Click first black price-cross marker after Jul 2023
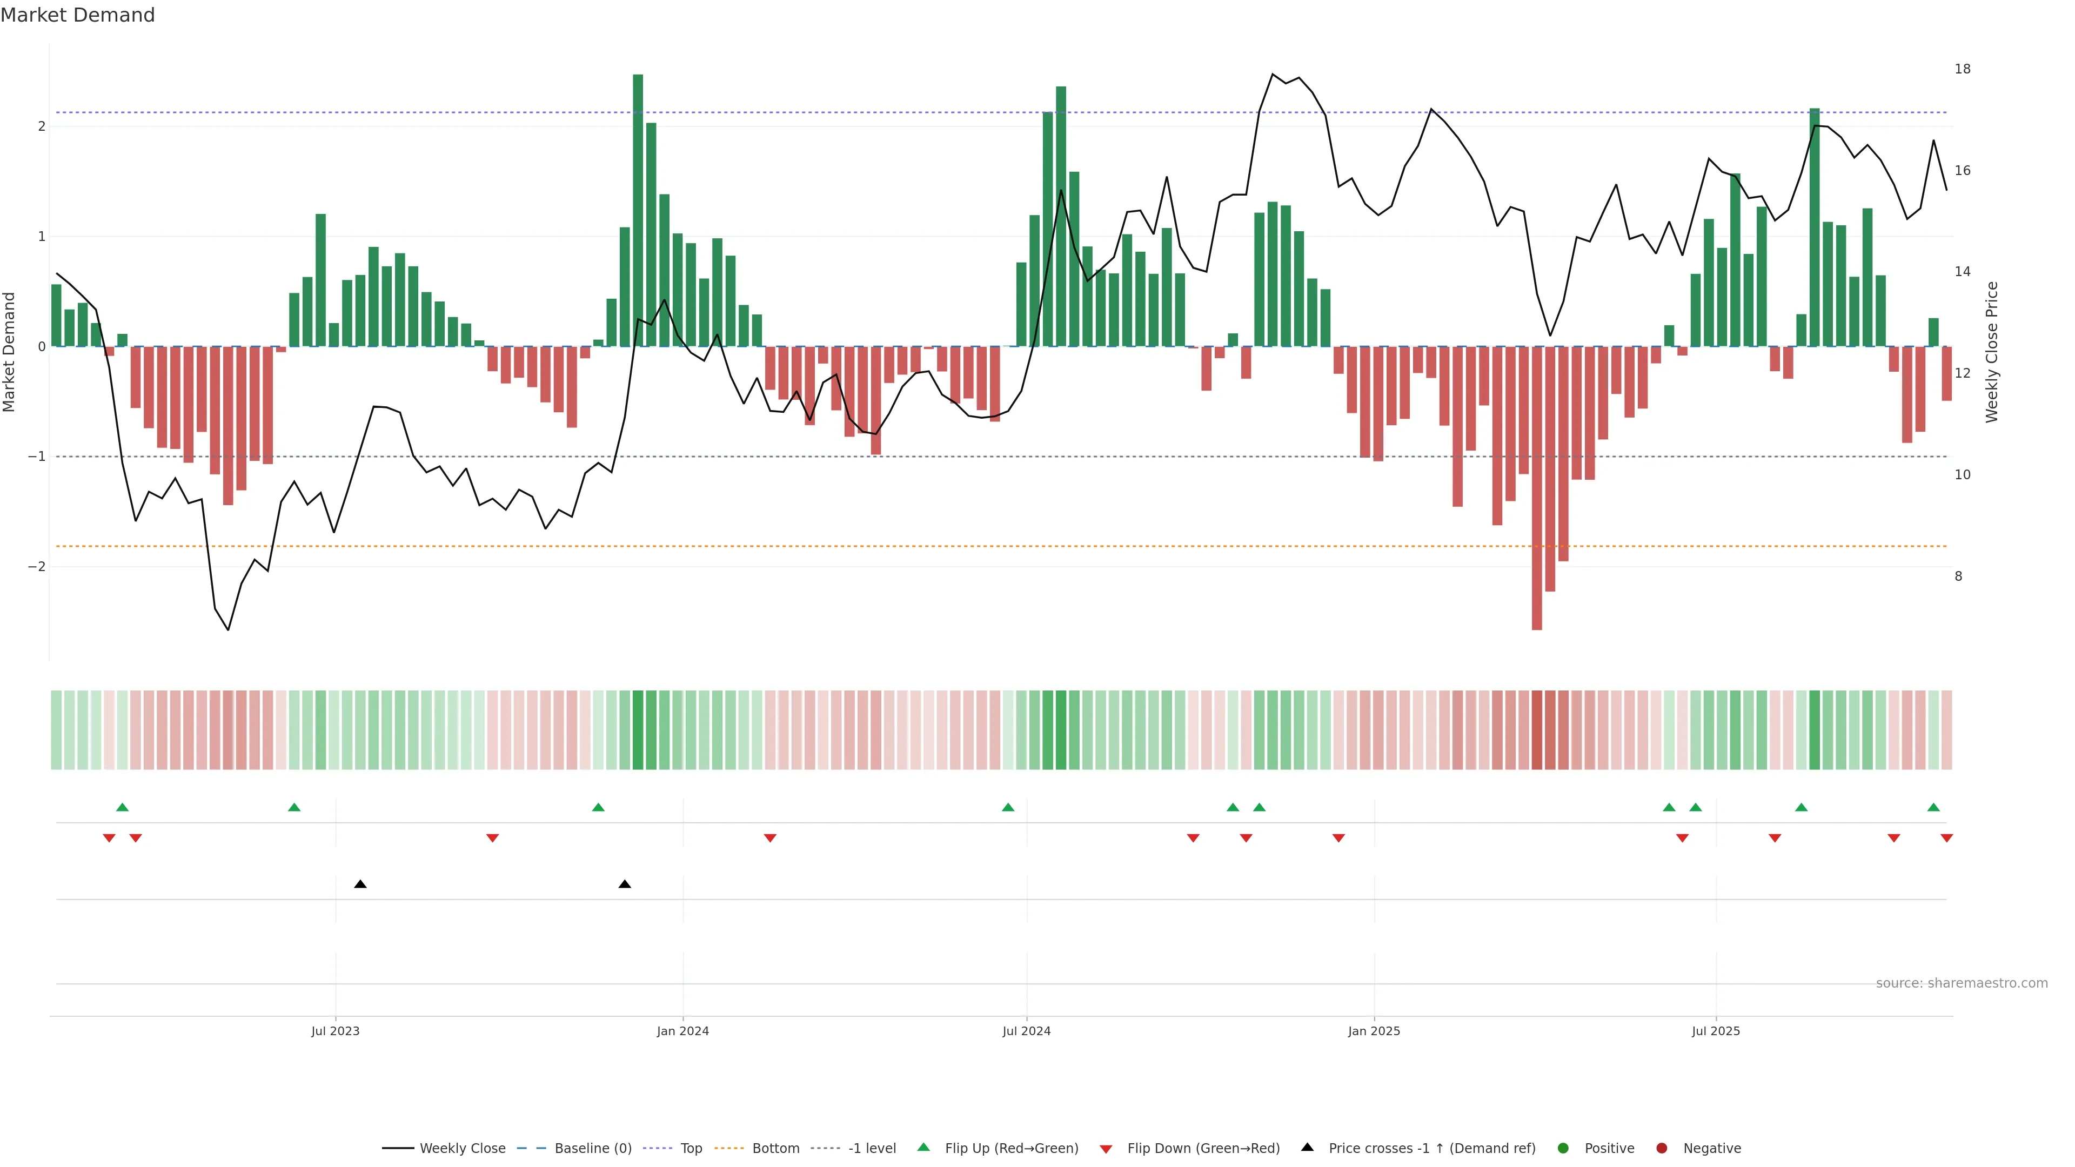The image size is (2075, 1167). tap(360, 884)
